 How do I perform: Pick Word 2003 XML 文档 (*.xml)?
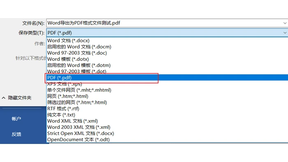(167, 127)
